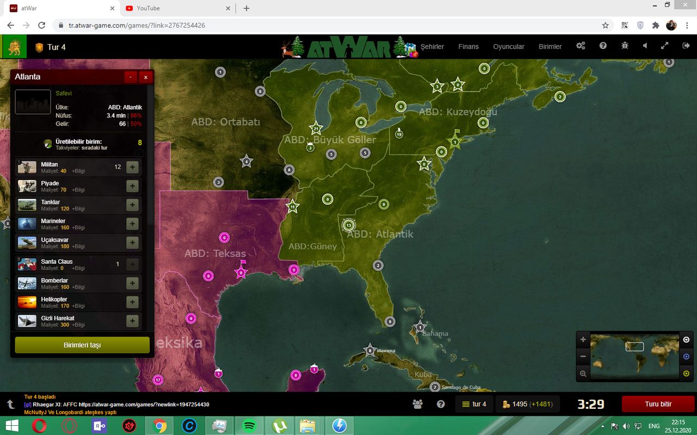Add a Militan unit
697x435 pixels.
tap(132, 167)
